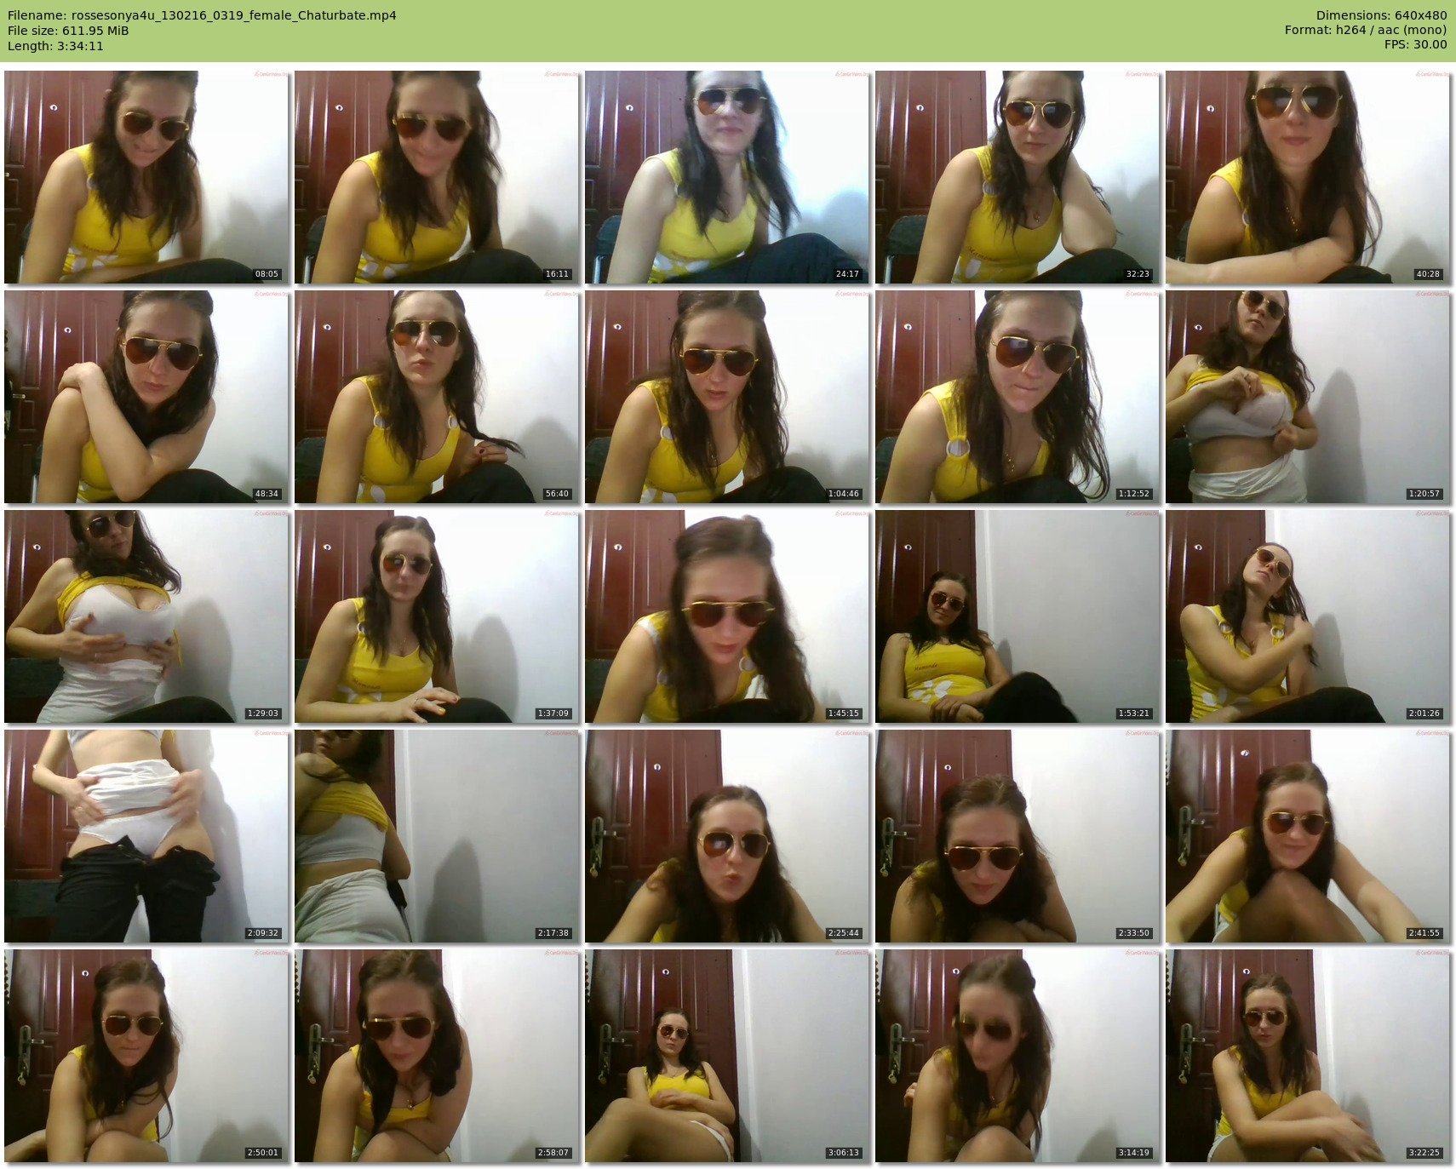The height and width of the screenshot is (1169, 1456).
Task: Open the thumbnail stamped 1:29:03
Action: (x=146, y=616)
